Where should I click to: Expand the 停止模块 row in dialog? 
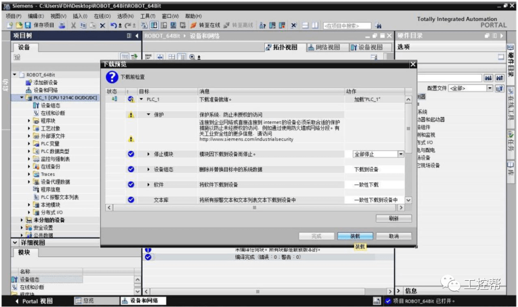(149, 154)
